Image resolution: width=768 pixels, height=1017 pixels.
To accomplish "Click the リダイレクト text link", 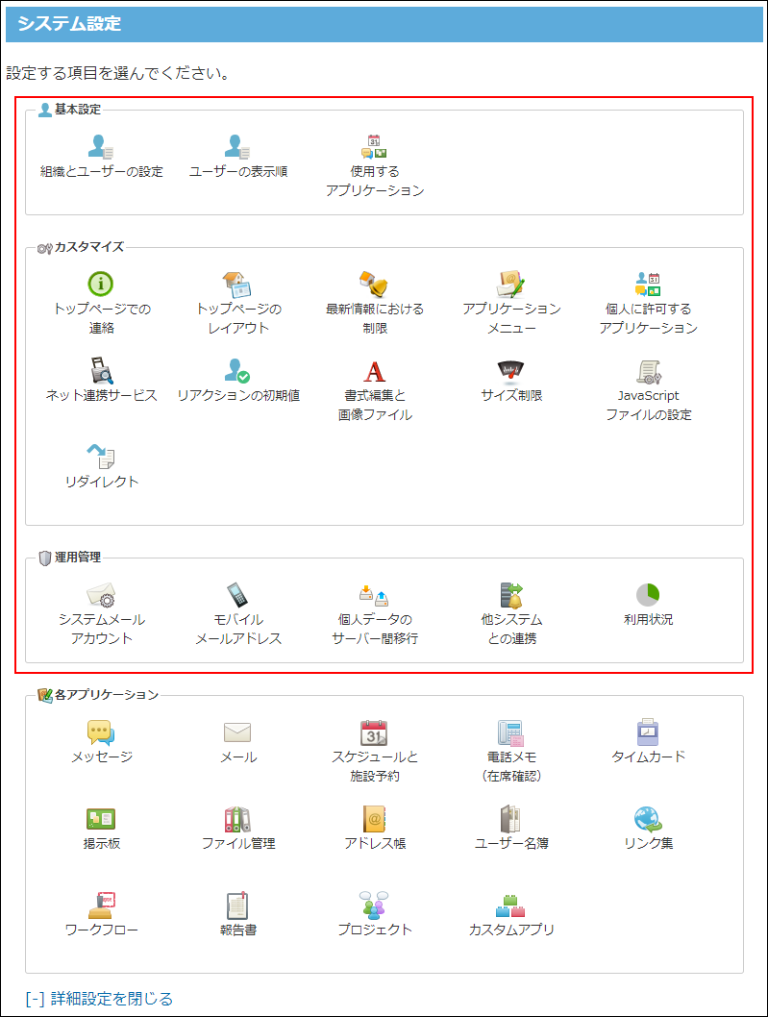I will pyautogui.click(x=101, y=482).
